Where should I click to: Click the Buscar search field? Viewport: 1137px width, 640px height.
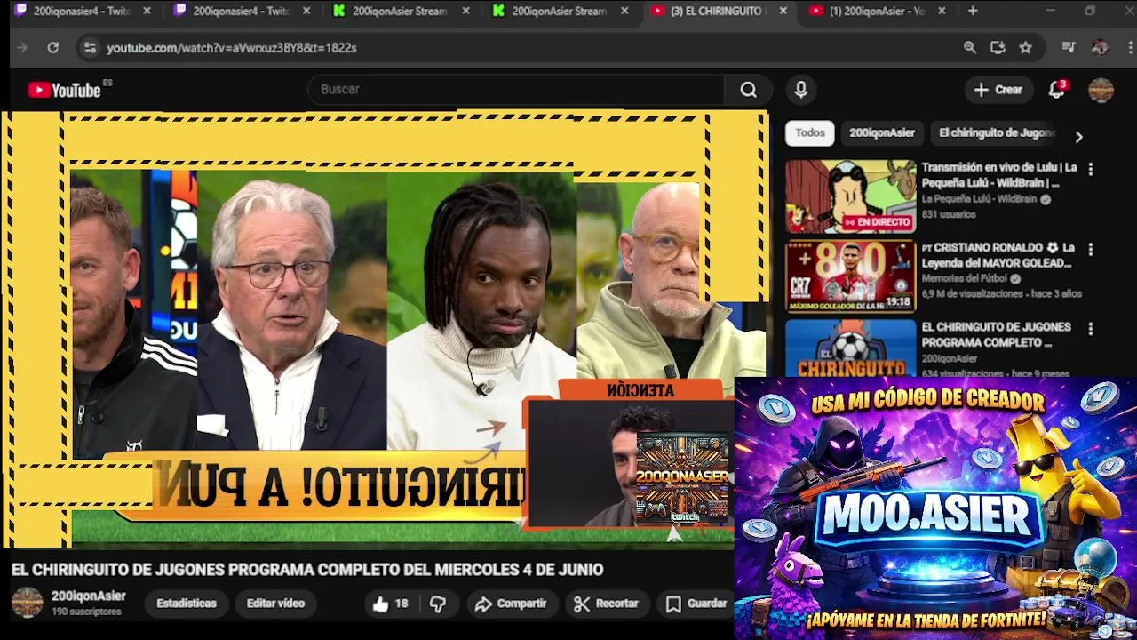tap(515, 89)
